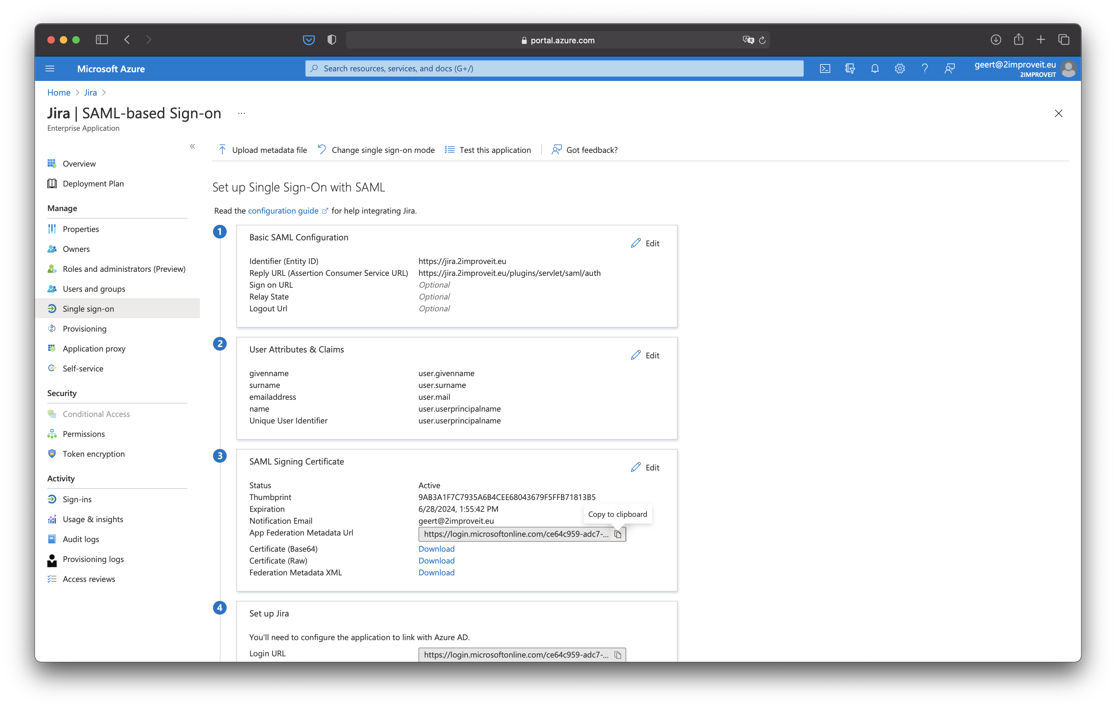This screenshot has height=708, width=1116.
Task: Click the Microsoft Azure logo text
Action: 111,68
